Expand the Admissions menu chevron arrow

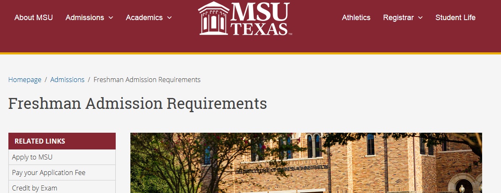111,18
